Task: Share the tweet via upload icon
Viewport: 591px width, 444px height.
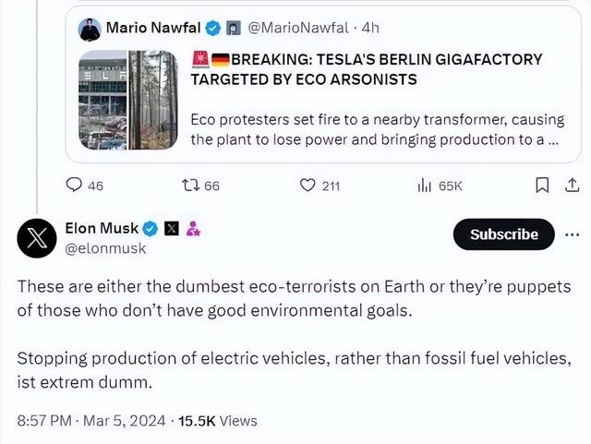Action: (570, 186)
